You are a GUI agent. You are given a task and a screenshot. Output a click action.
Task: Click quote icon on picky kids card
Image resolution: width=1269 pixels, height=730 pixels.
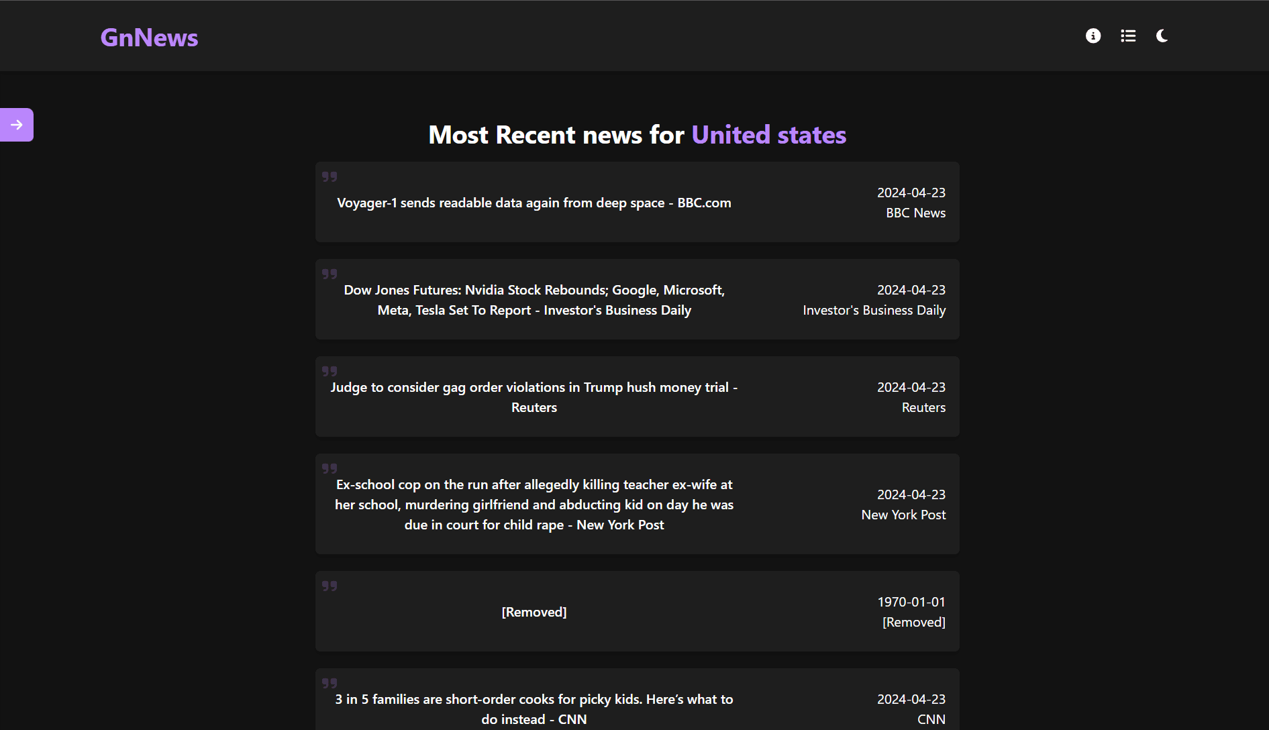pos(329,683)
